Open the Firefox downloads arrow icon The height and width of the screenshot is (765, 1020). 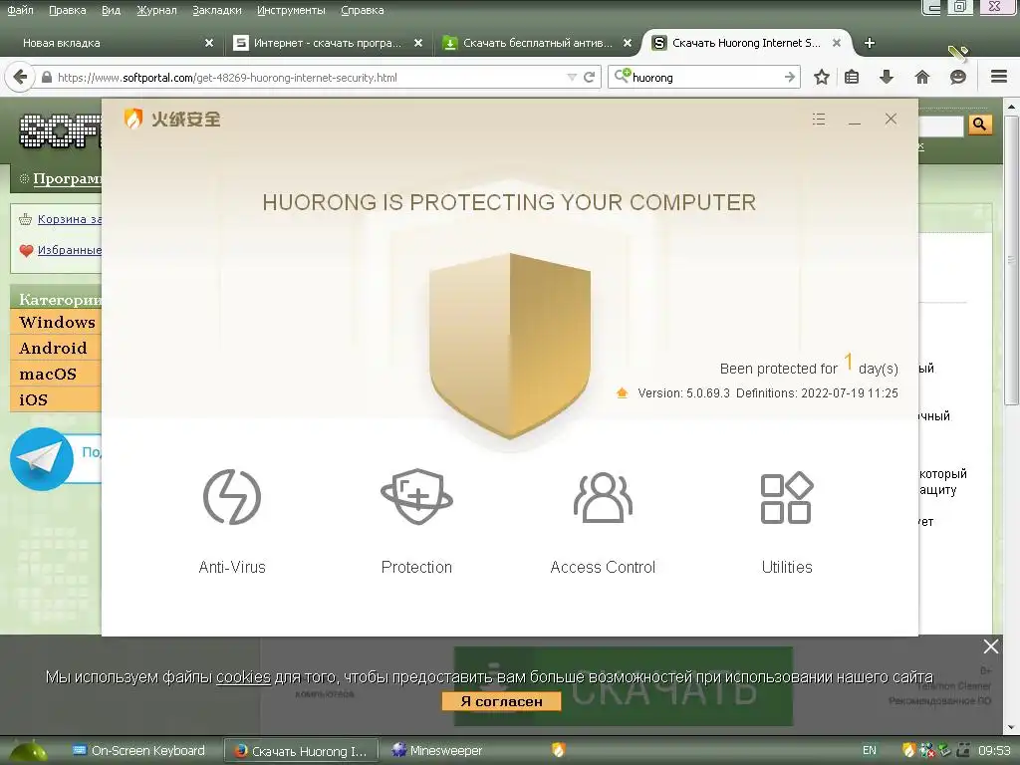point(886,77)
